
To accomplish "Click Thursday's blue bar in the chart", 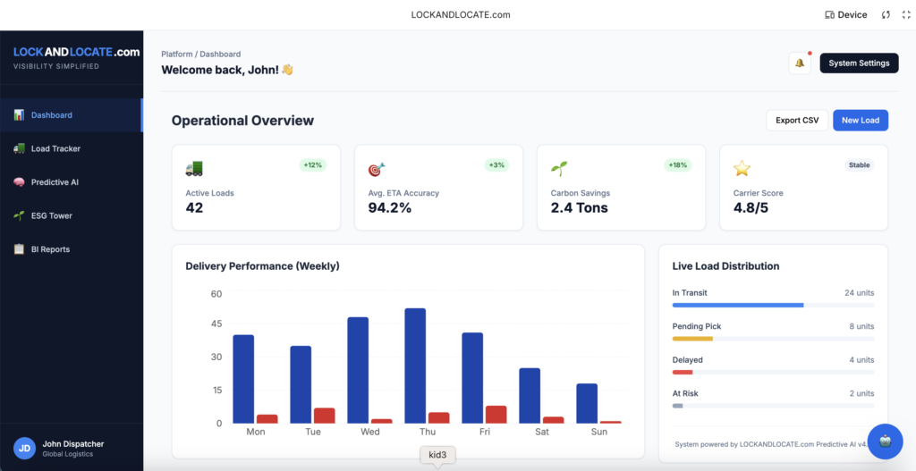I will (x=415, y=366).
